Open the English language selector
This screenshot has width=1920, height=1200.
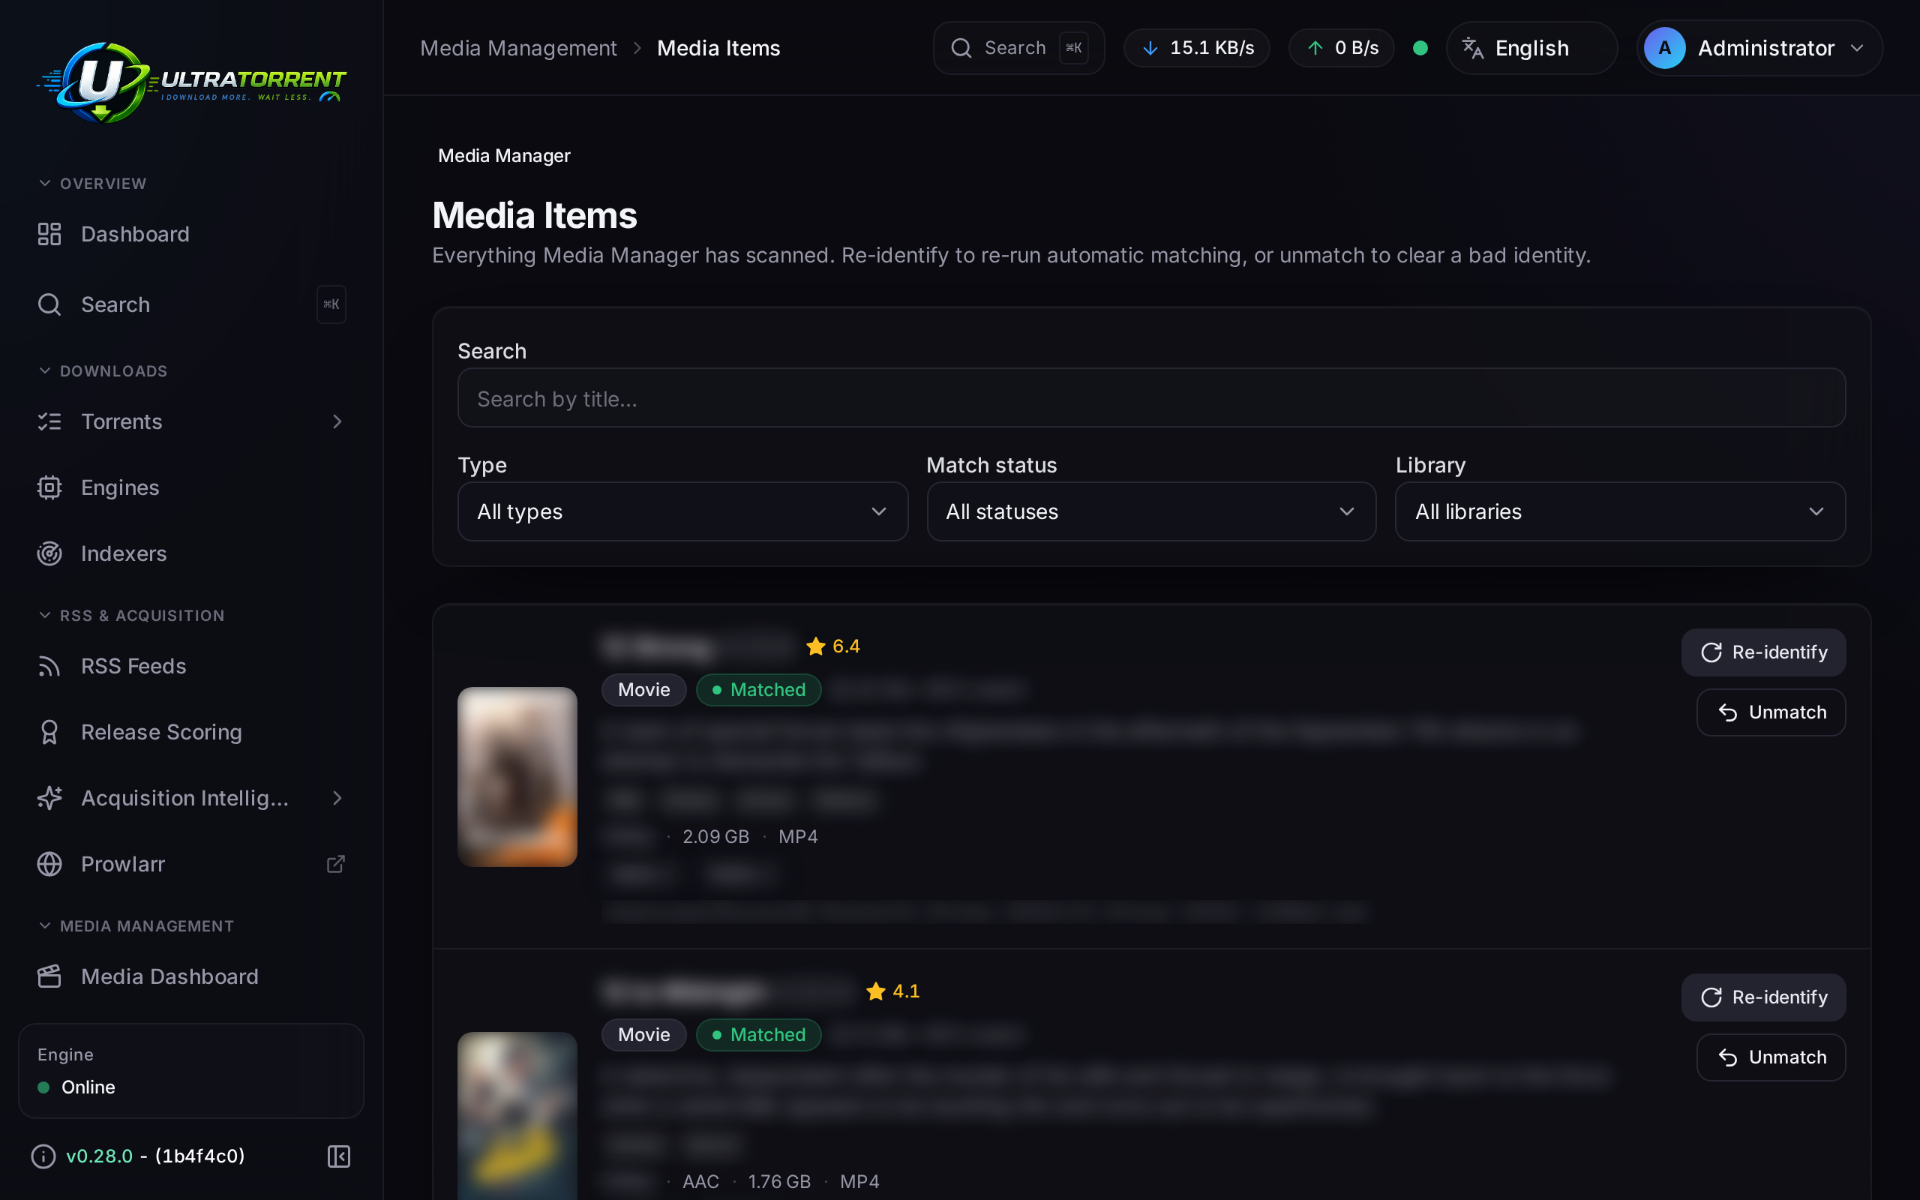pos(1531,47)
